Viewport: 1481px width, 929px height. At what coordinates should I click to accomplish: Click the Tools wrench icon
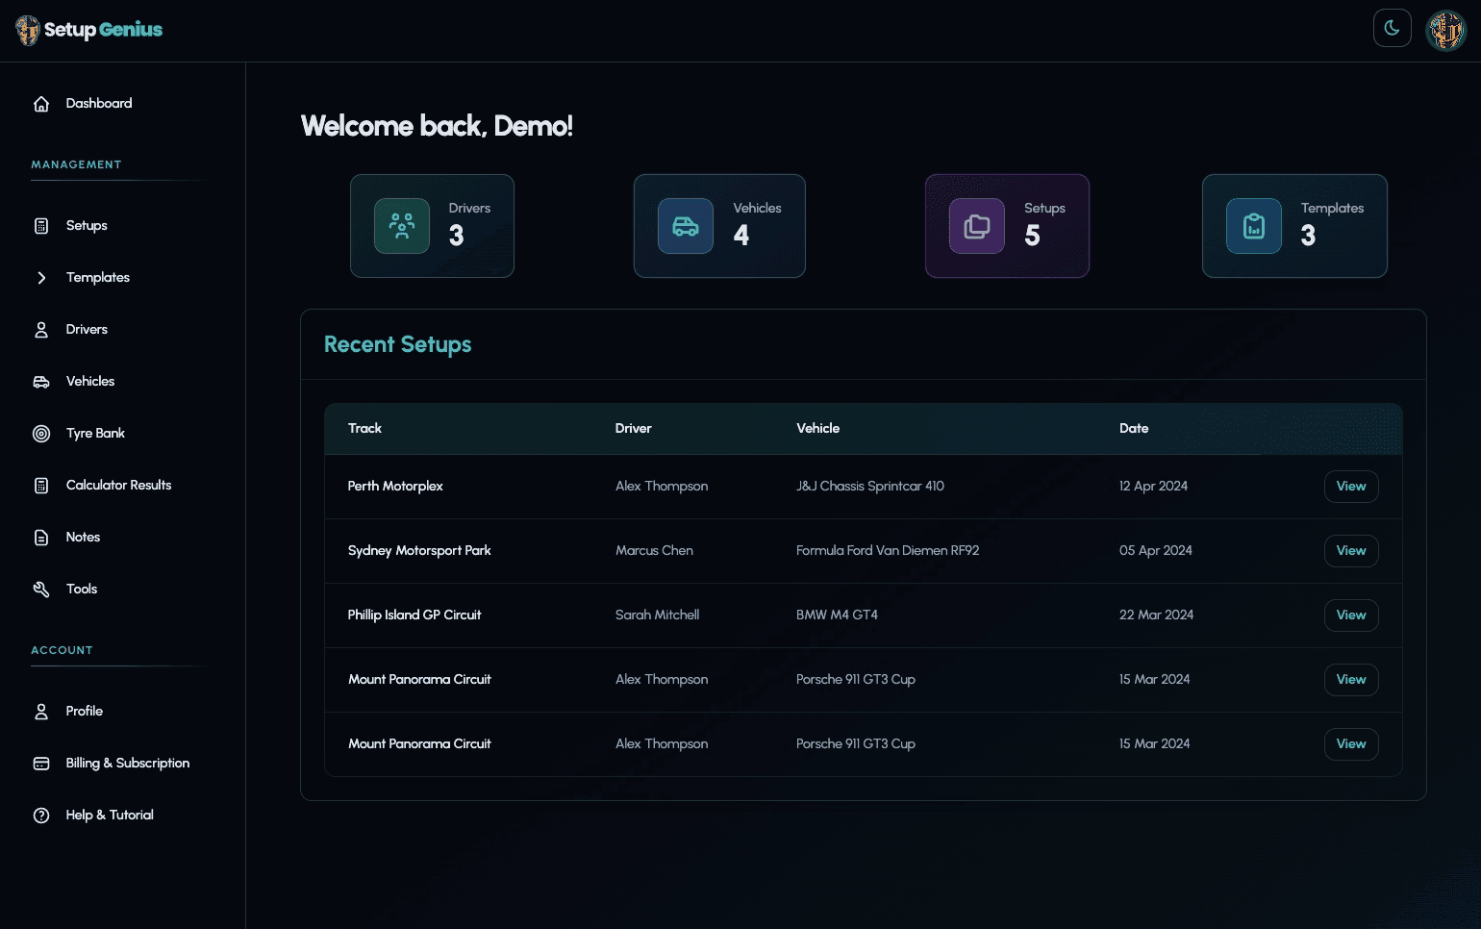tap(41, 590)
